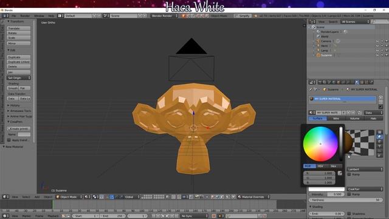The width and height of the screenshot is (389, 219).
Task: Click the Rotate button
Action: pyautogui.click(x=19, y=33)
